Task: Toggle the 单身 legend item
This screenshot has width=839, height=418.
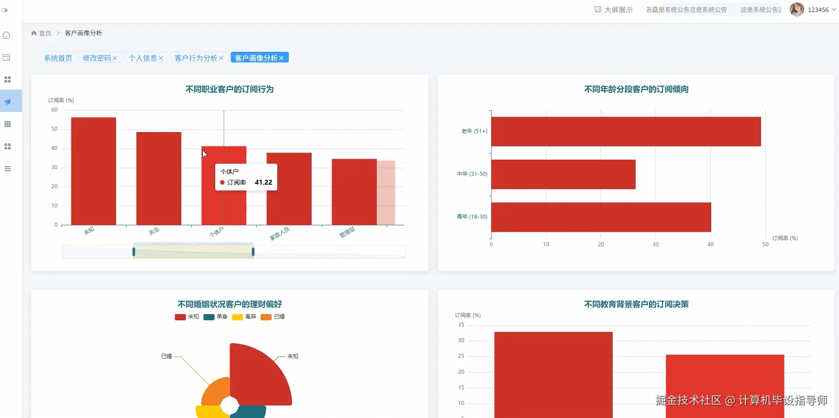Action: pyautogui.click(x=215, y=317)
